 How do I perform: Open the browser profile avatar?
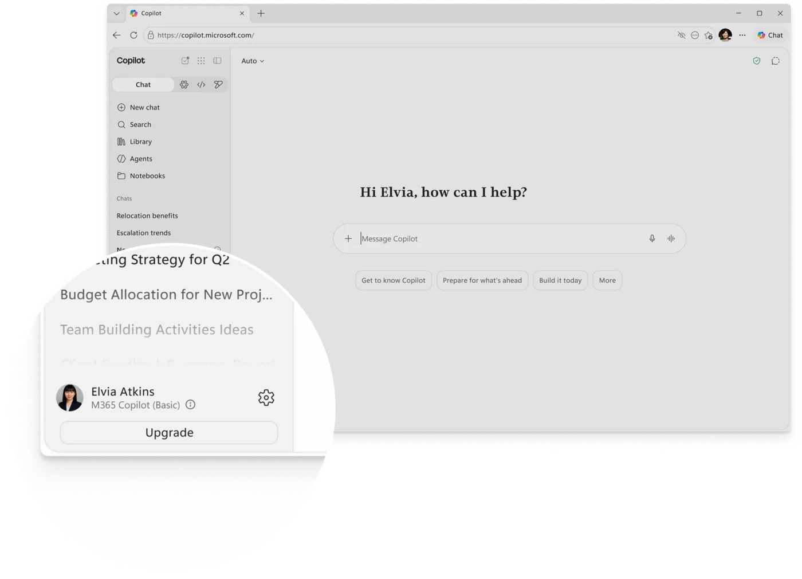[725, 35]
